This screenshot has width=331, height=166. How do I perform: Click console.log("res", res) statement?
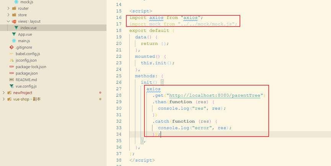(192, 109)
